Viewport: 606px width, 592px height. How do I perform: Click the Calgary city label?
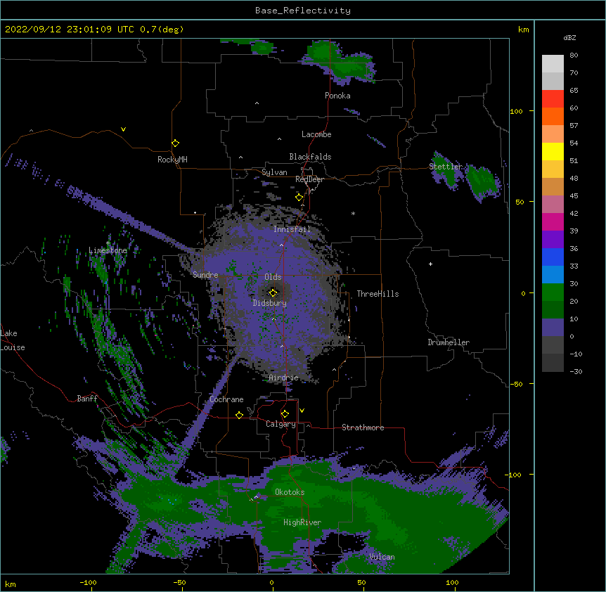point(281,424)
